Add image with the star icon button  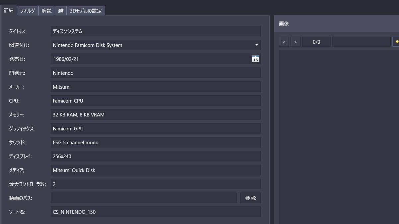click(x=396, y=42)
